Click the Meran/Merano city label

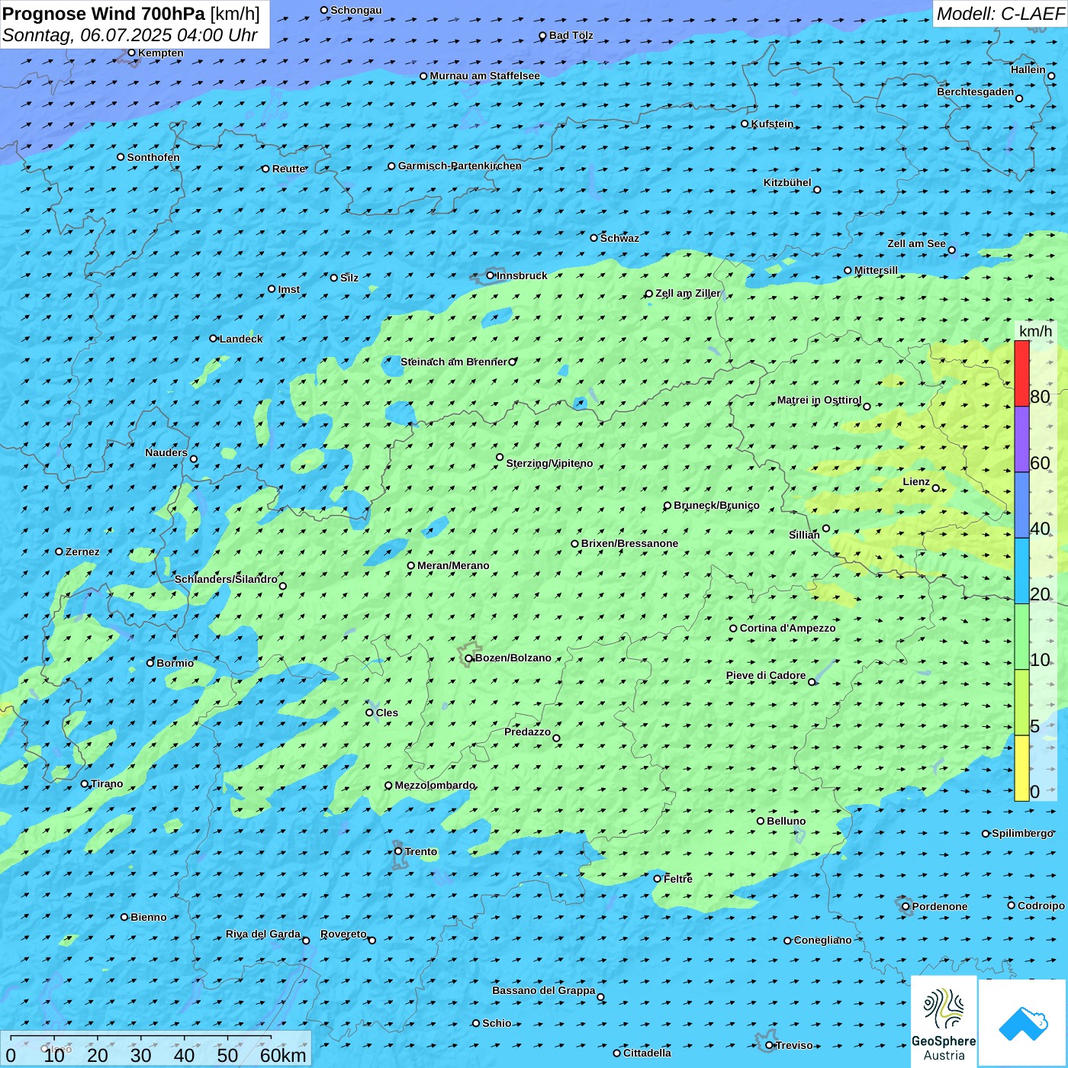coord(453,566)
